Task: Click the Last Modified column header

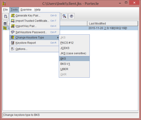Action: tap(112, 23)
